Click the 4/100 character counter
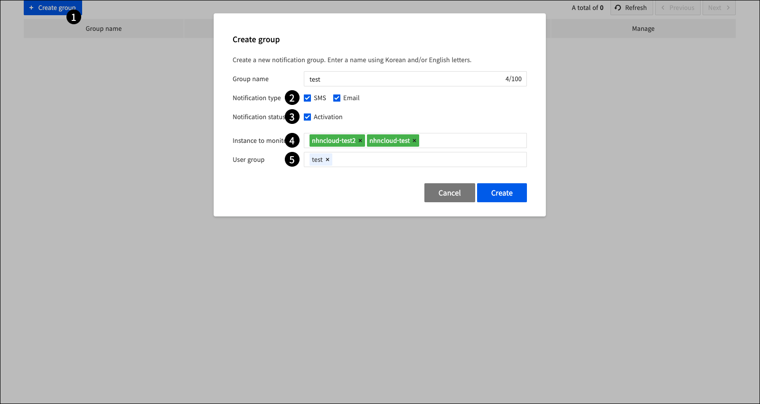This screenshot has width=760, height=404. coord(513,79)
